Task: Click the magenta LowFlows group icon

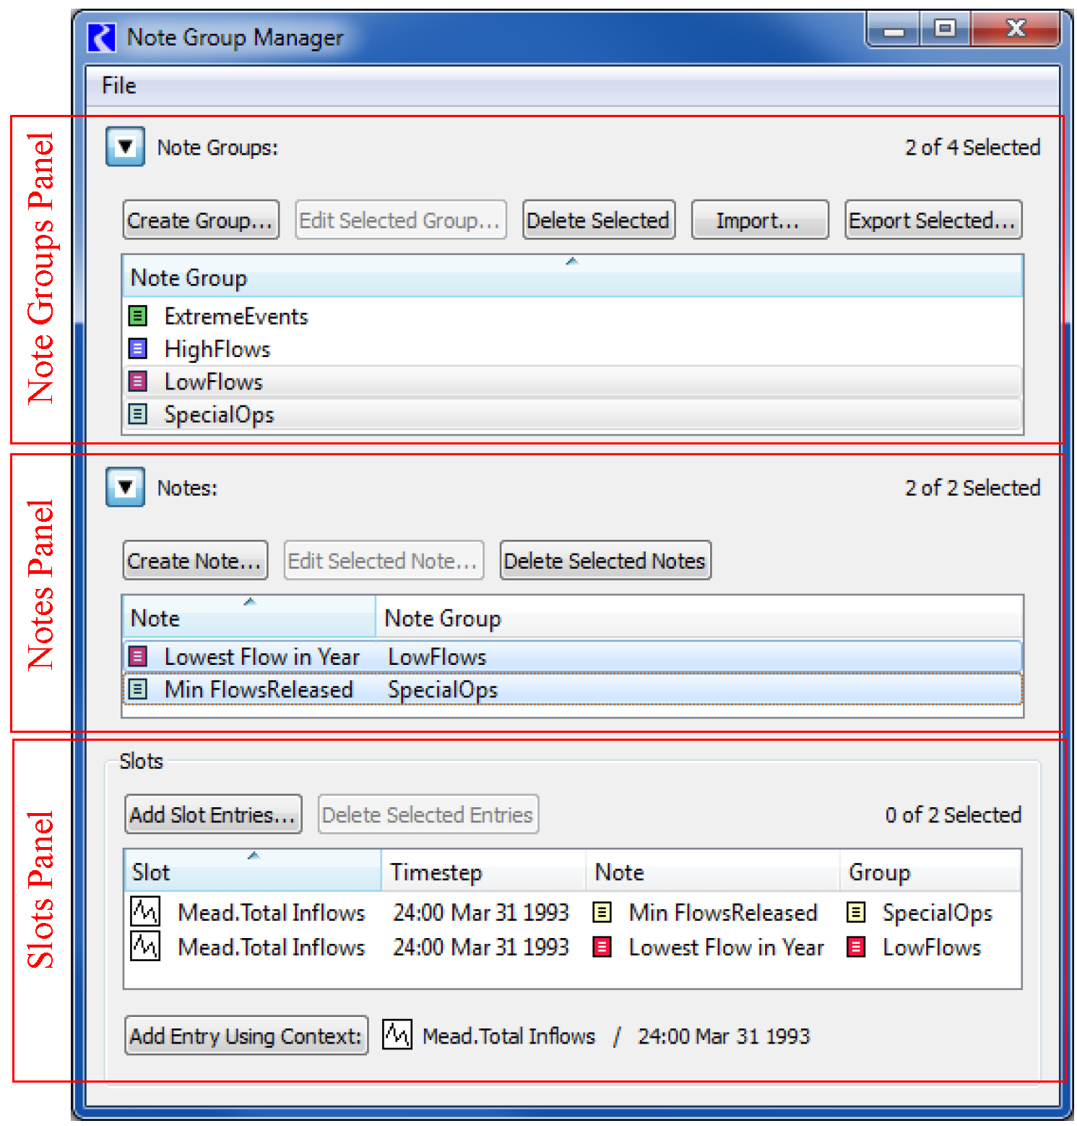Action: pos(137,381)
